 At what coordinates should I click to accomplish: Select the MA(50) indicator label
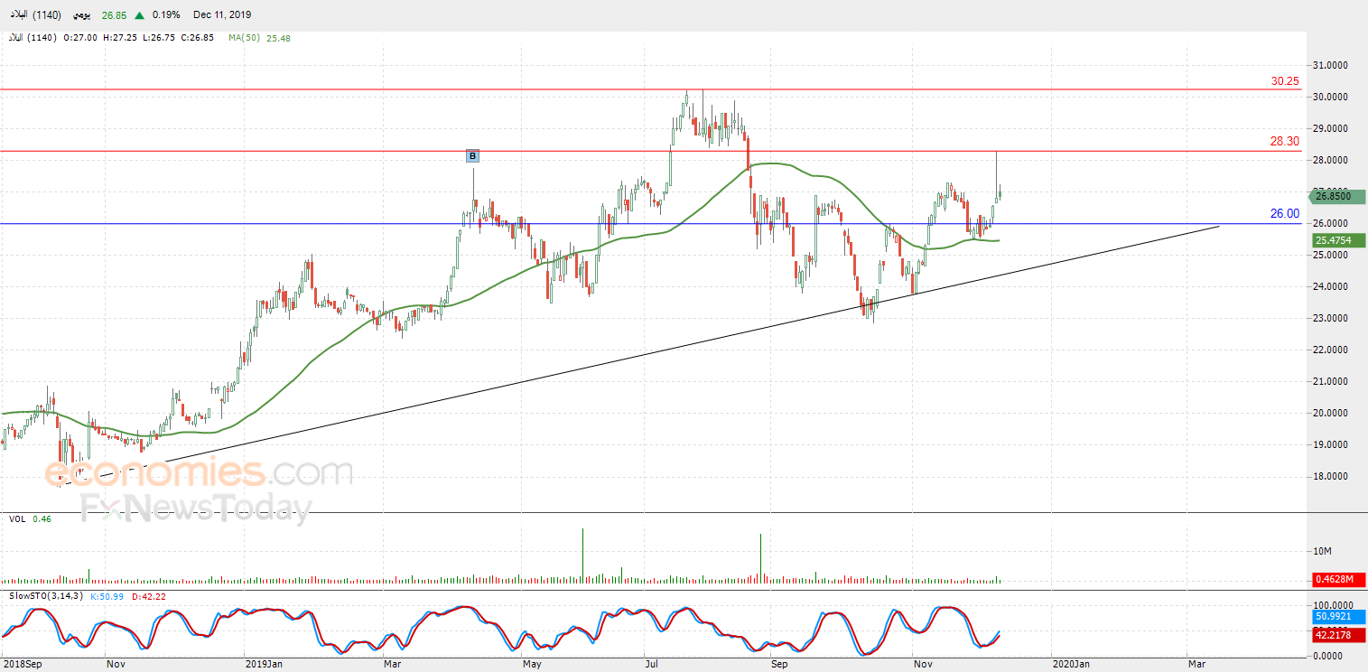click(x=244, y=38)
